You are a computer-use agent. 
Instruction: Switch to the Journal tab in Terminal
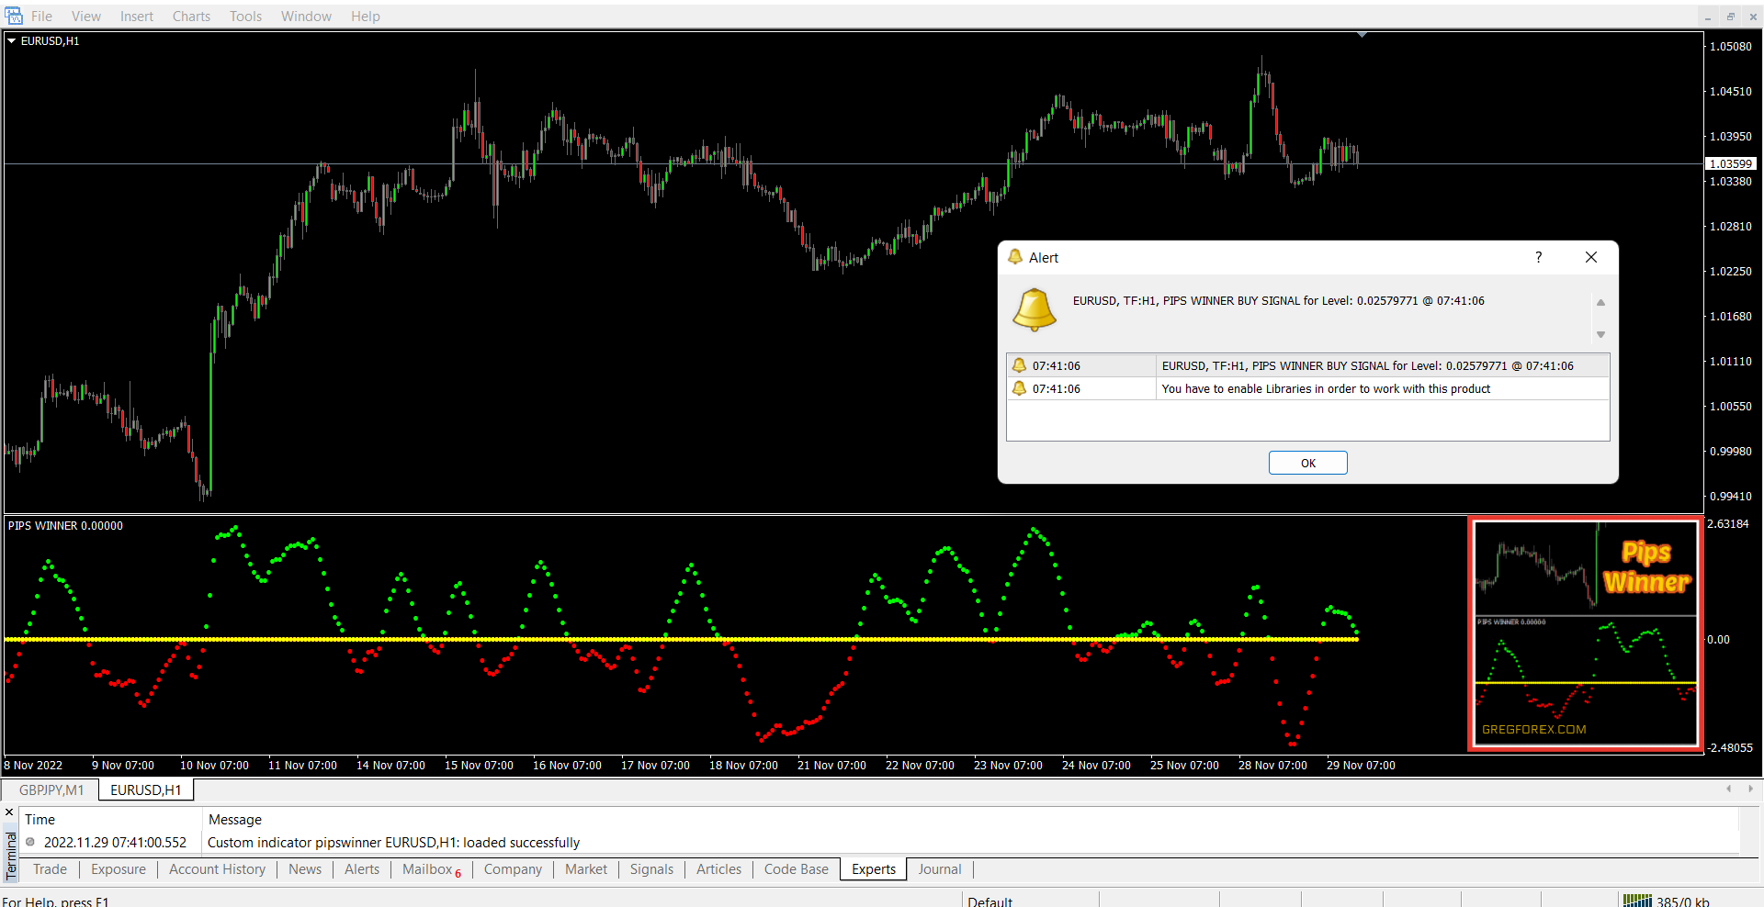(939, 869)
